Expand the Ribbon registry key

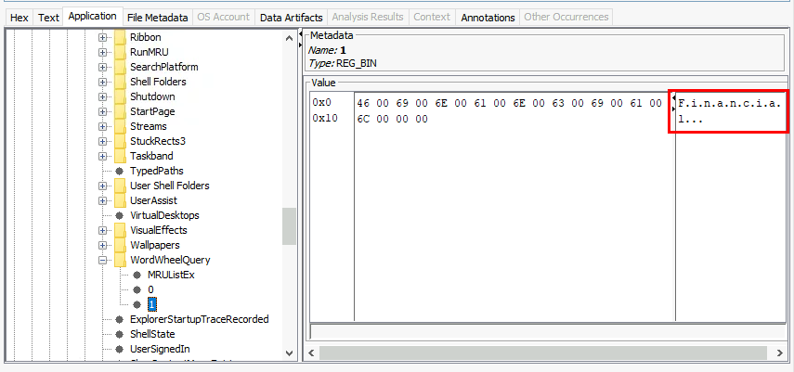103,37
